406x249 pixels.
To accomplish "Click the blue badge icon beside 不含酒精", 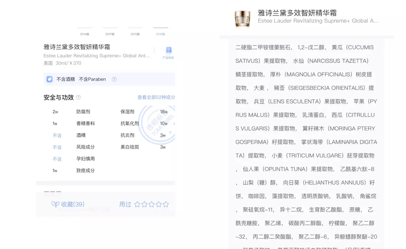I will (x=50, y=79).
